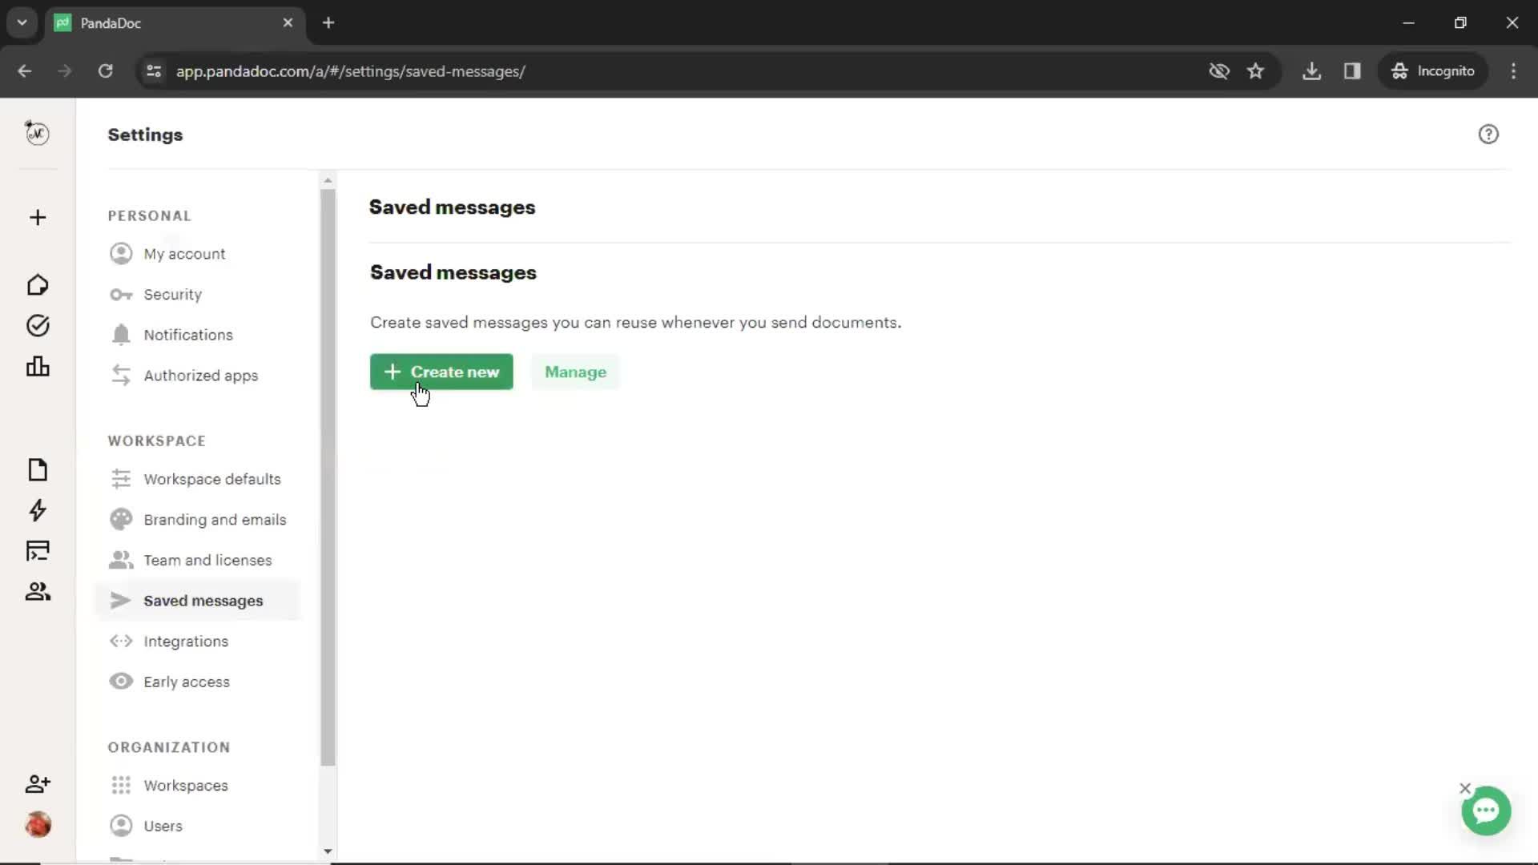
Task: Open Workspace defaults settings
Action: click(212, 478)
